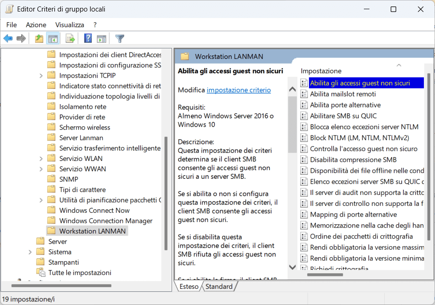Click description pane scroll down arrow
This screenshot has height=305, width=435.
pos(292,267)
